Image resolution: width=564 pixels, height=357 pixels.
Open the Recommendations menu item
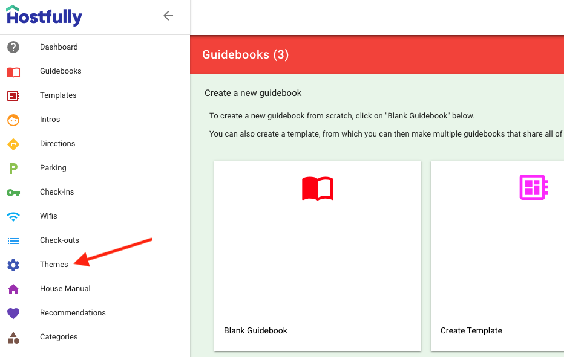point(73,313)
